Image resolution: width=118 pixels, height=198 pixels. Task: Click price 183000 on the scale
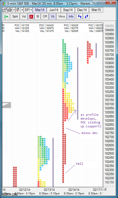(109, 112)
